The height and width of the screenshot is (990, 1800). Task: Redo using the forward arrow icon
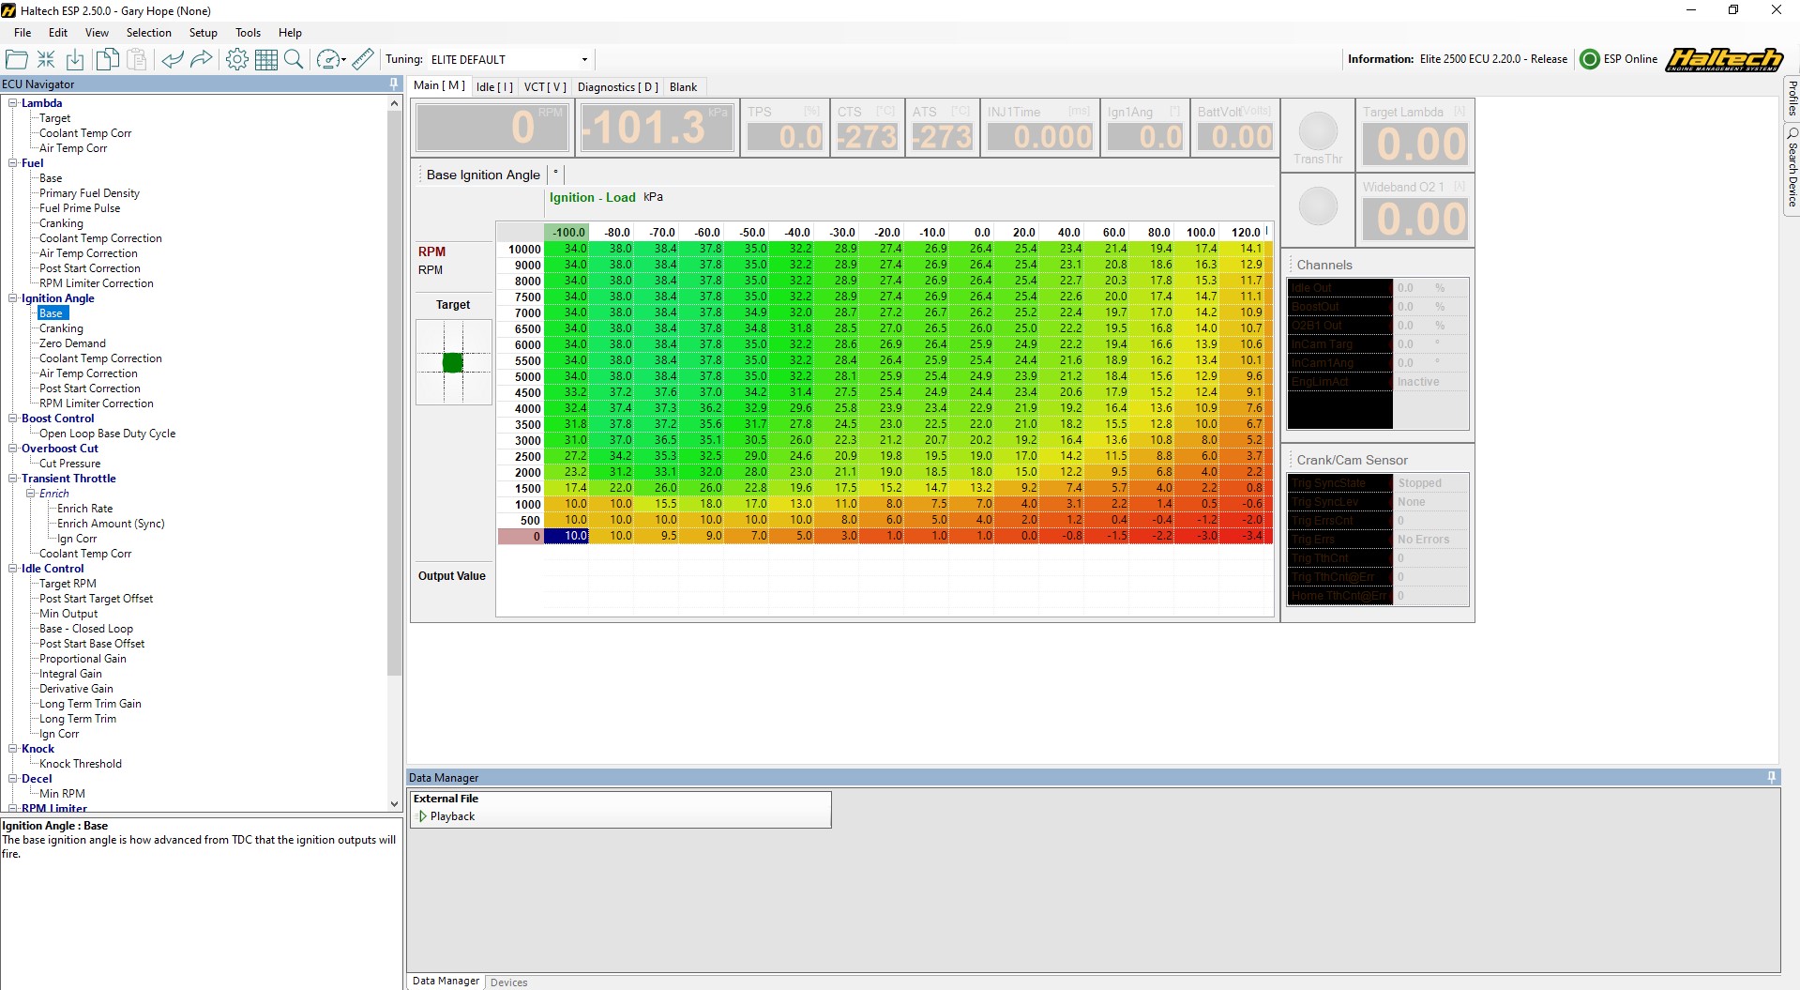coord(201,59)
